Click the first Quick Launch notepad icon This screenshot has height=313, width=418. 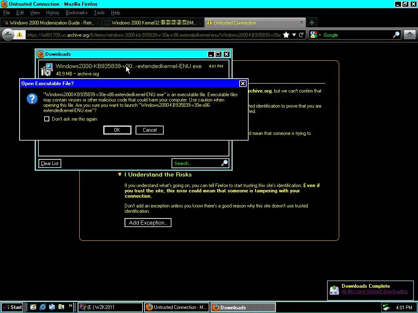click(x=33, y=307)
